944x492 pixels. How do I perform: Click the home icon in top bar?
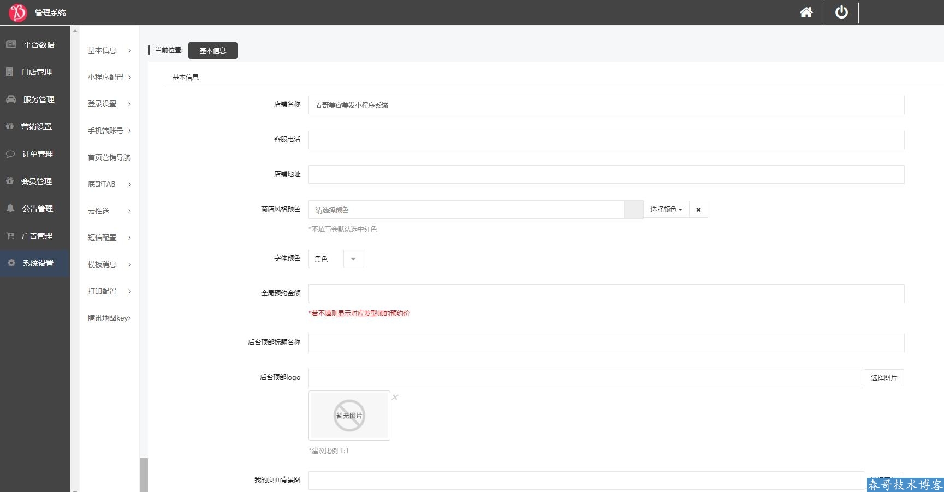tap(806, 13)
